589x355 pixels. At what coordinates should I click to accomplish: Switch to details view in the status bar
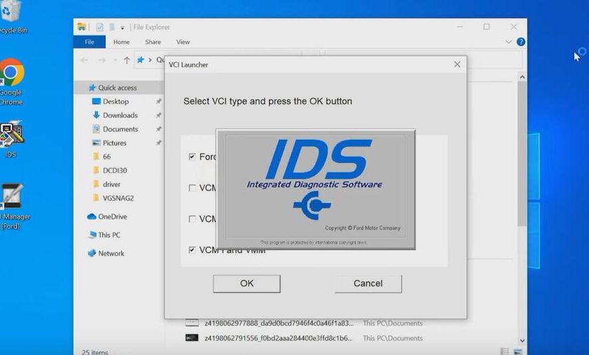coord(505,352)
